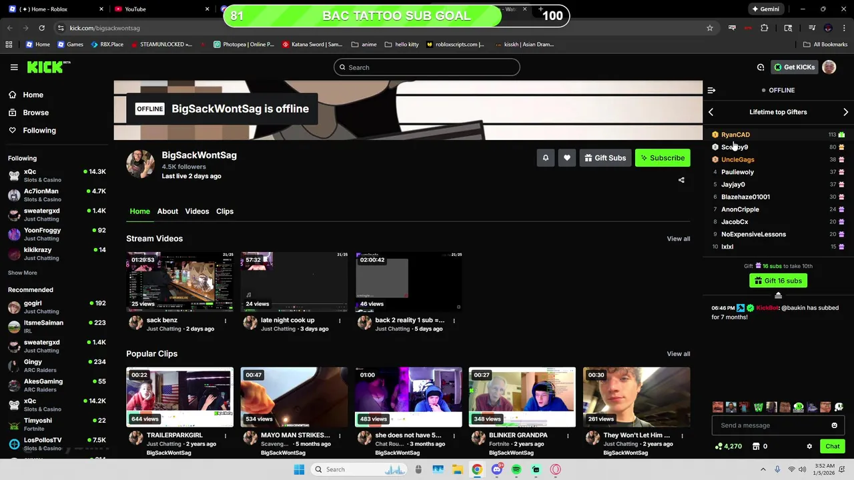
Task: Collapse the chat panel
Action: (711, 90)
